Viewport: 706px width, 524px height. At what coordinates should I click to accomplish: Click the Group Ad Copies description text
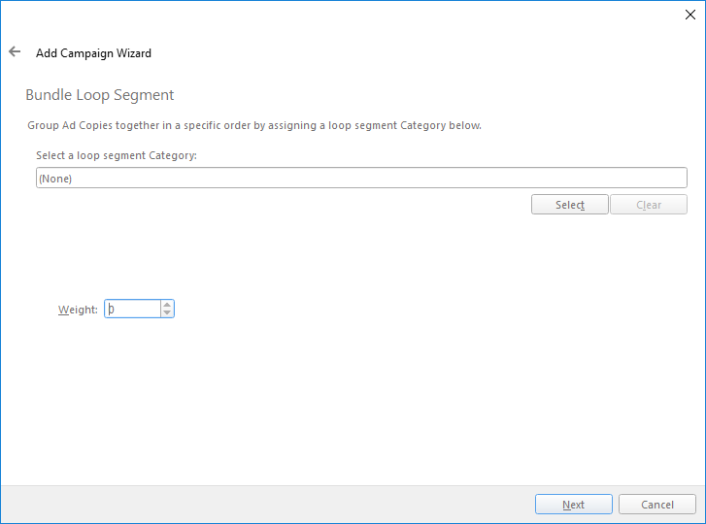pos(253,125)
